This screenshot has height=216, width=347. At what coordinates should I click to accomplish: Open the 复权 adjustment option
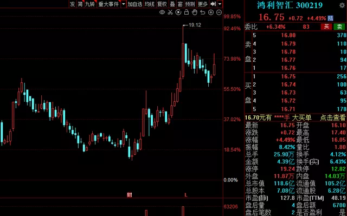[162, 4]
